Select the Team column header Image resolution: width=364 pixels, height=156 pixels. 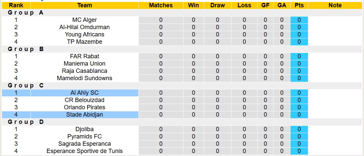point(84,5)
